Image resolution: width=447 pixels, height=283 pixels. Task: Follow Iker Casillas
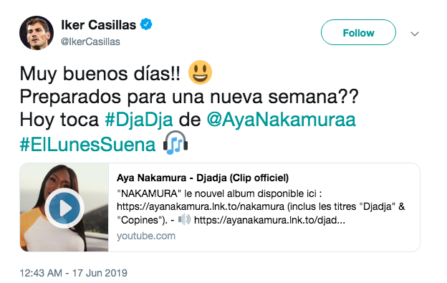[358, 32]
